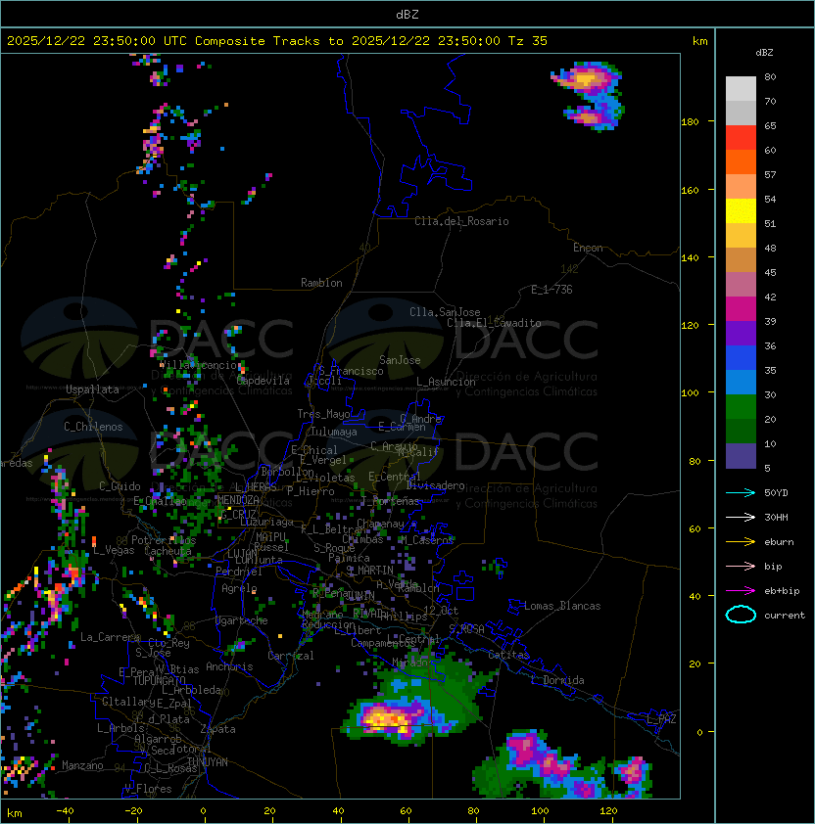Screen dimensions: 815x824
Task: Click the 'Lomas_Blancas' place label
Action: (x=562, y=606)
